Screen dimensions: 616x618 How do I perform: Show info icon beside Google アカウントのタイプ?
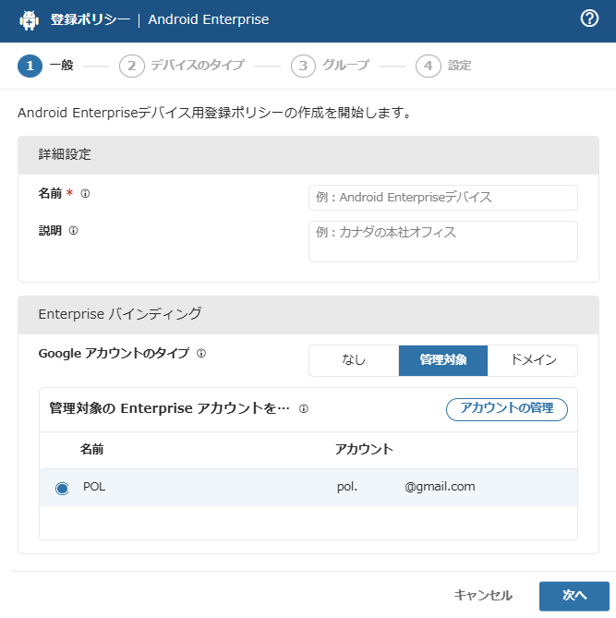click(201, 353)
